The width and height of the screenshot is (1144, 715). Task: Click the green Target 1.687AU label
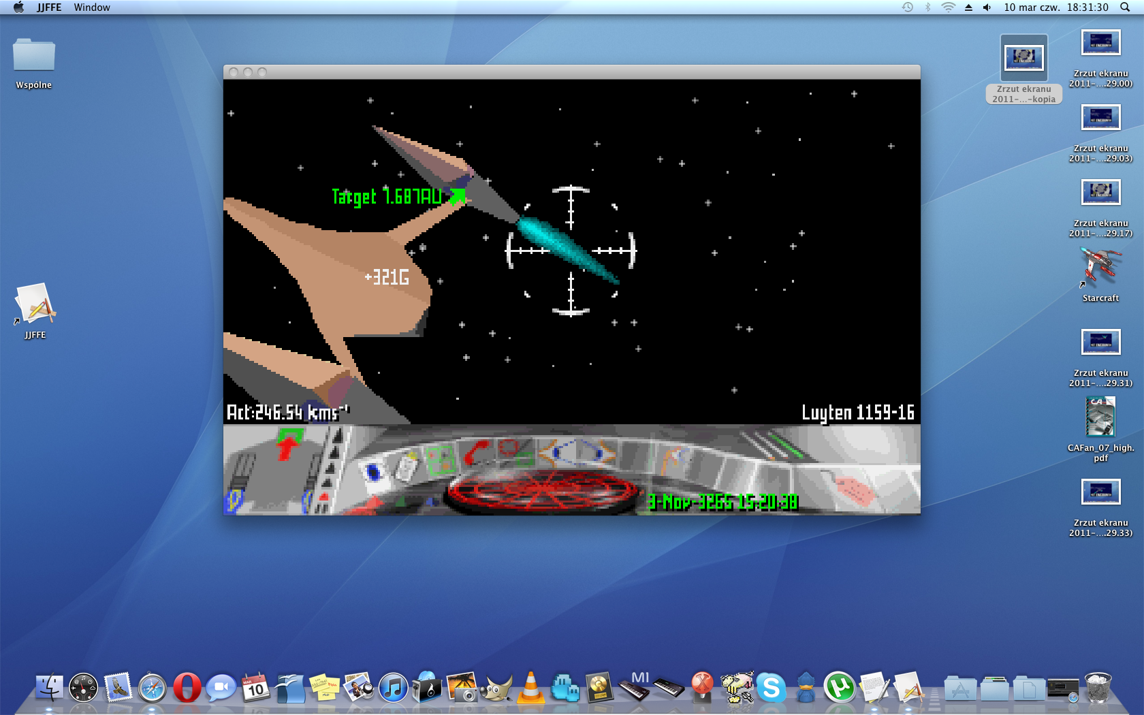387,197
